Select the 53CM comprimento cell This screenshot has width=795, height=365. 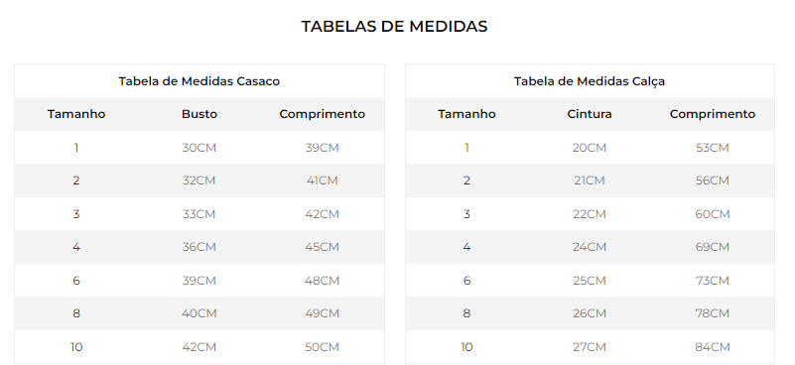coord(713,148)
